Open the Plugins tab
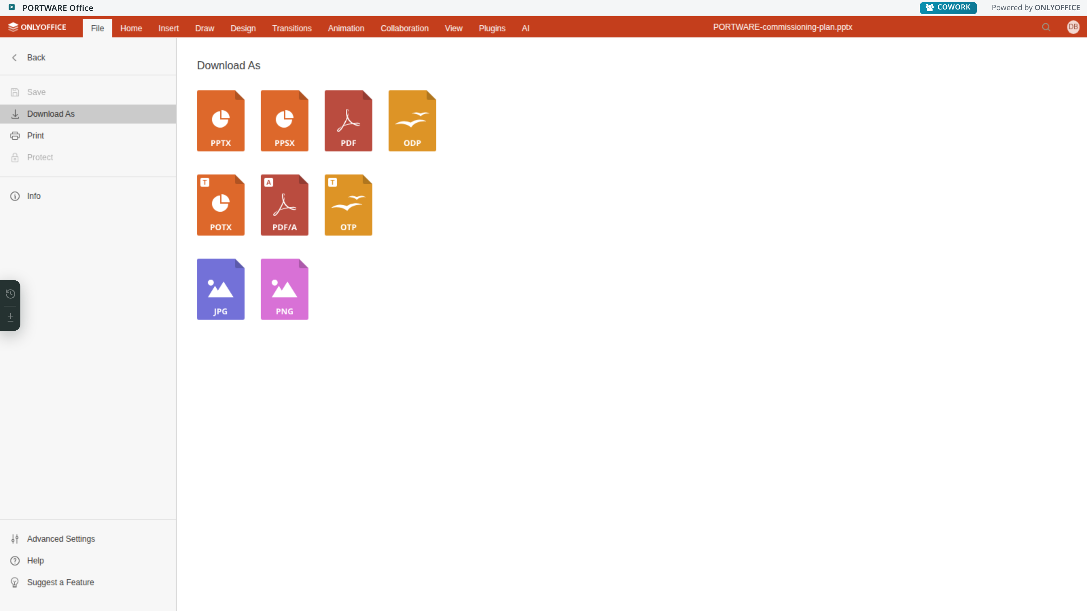1087x611 pixels. (x=492, y=28)
